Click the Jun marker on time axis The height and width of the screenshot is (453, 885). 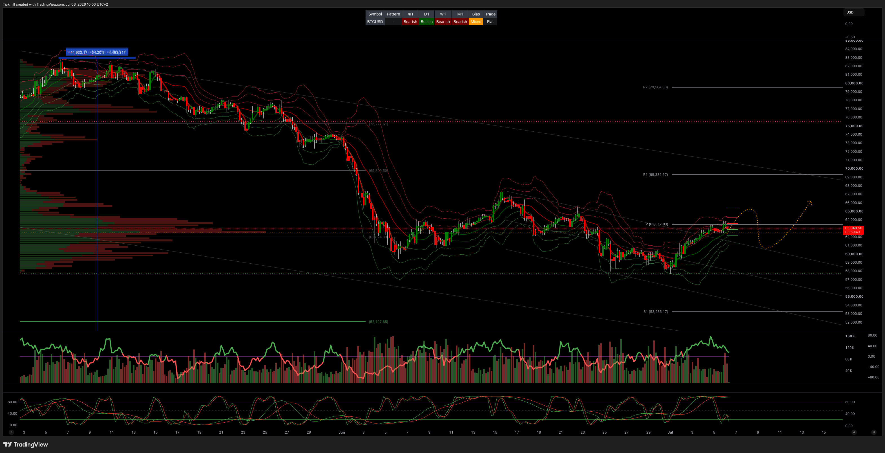[x=342, y=432]
